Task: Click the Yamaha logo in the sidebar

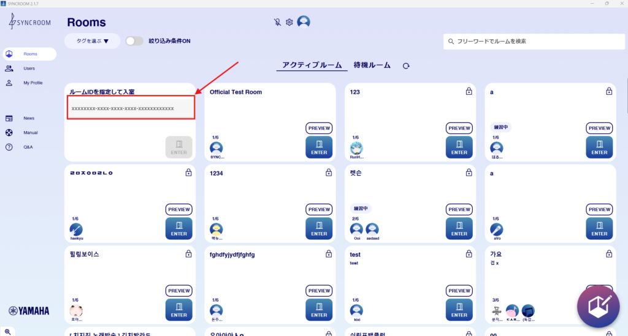Action: pyautogui.click(x=29, y=311)
